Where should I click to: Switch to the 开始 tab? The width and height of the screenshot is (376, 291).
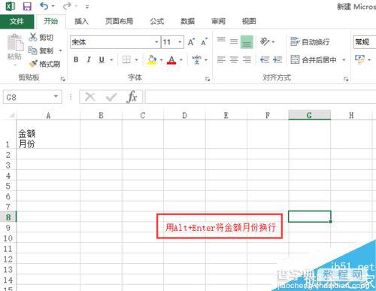[x=51, y=21]
